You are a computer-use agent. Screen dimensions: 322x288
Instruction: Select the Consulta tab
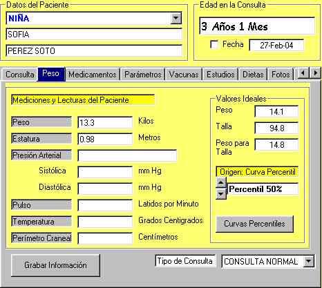[20, 75]
